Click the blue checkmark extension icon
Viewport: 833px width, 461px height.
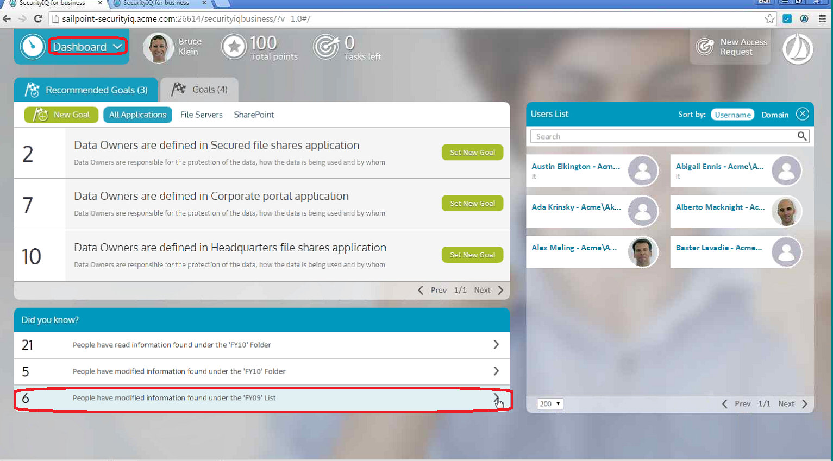point(787,19)
